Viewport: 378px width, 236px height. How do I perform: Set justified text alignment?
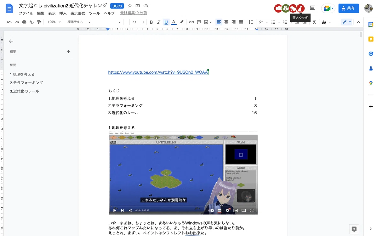pyautogui.click(x=241, y=22)
